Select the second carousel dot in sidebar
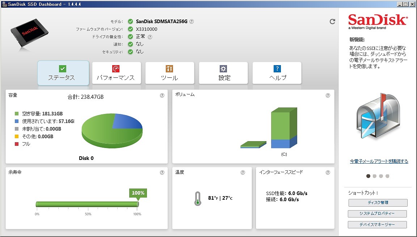417x237 pixels. coord(375,176)
